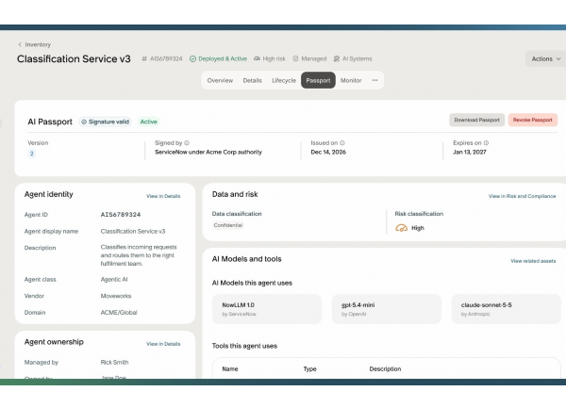
Task: Click the expiry date Jan 13, 2027
Action: pyautogui.click(x=470, y=152)
